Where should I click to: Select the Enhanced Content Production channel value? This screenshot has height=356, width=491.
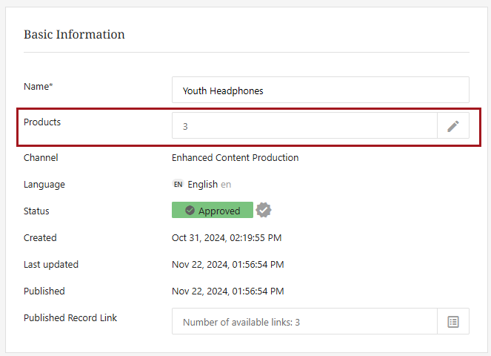[x=235, y=157]
